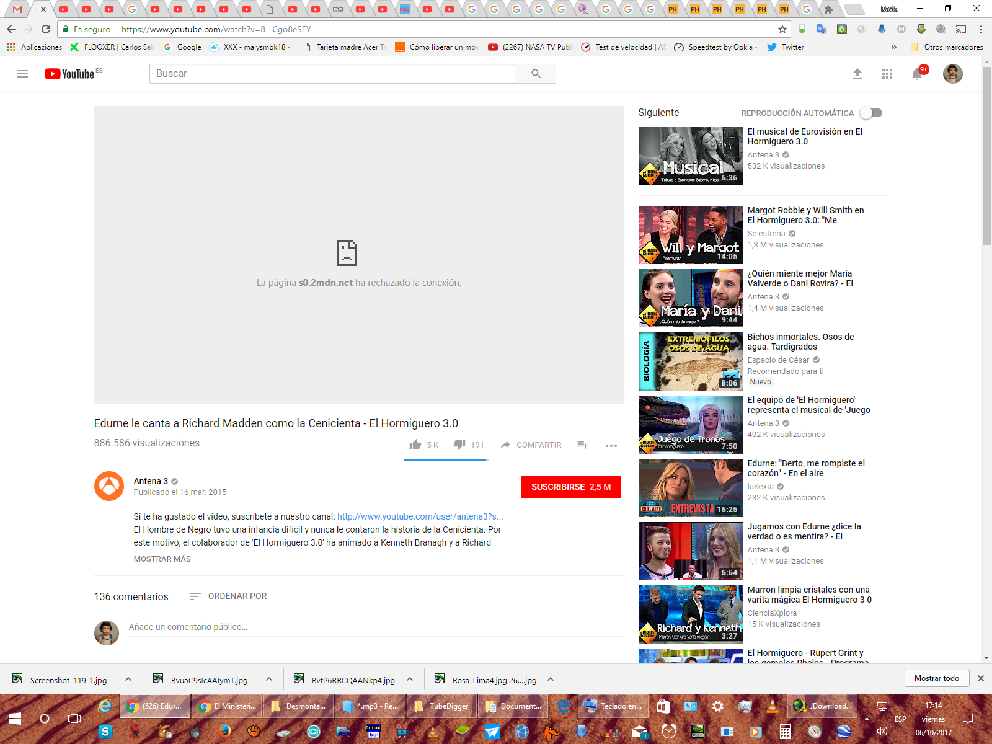Open the YouTube hamburger guide menu
992x744 pixels.
pyautogui.click(x=22, y=74)
